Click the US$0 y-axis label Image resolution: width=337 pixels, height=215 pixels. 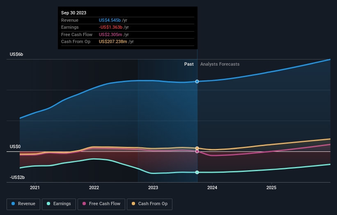(15, 146)
